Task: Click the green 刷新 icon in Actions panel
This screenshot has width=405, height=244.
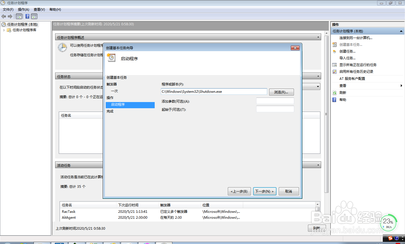Action: coord(334,93)
